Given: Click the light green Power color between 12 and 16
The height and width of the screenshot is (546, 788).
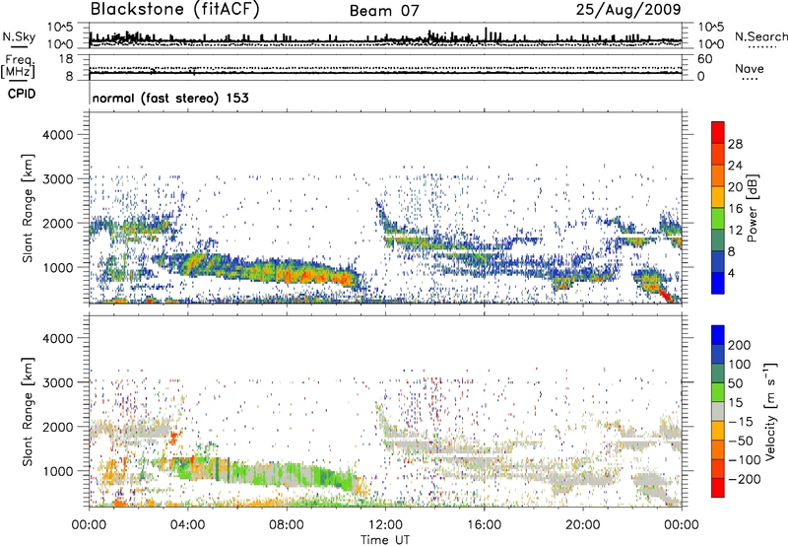Looking at the screenshot, I should coord(718,219).
